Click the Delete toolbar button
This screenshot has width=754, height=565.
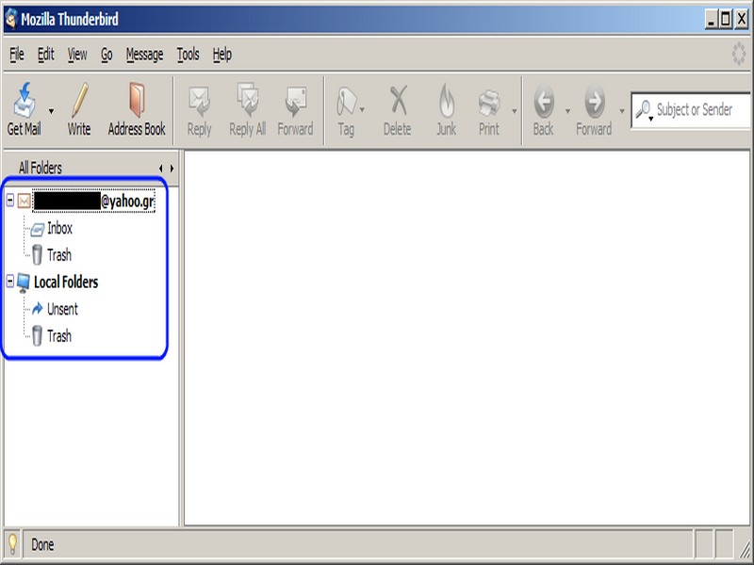397,110
